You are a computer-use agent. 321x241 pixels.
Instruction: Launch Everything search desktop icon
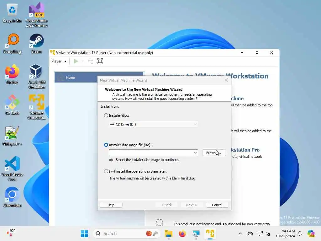[x=12, y=43]
